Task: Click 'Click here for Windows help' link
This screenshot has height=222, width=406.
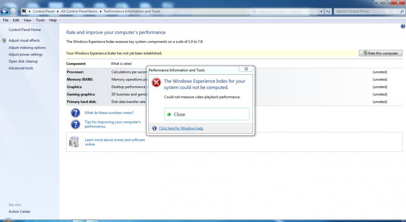Action: coord(181,128)
